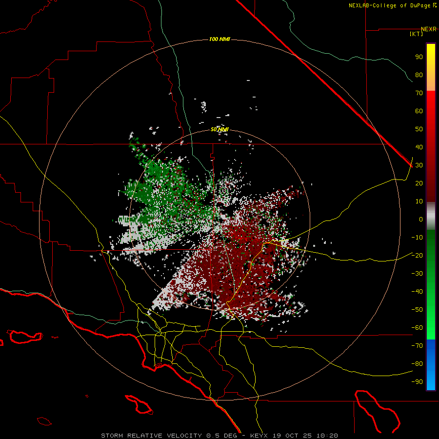439x439 pixels.
Task: Click the NEXLAB-College of DuPage credit text
Action: (x=392, y=5)
